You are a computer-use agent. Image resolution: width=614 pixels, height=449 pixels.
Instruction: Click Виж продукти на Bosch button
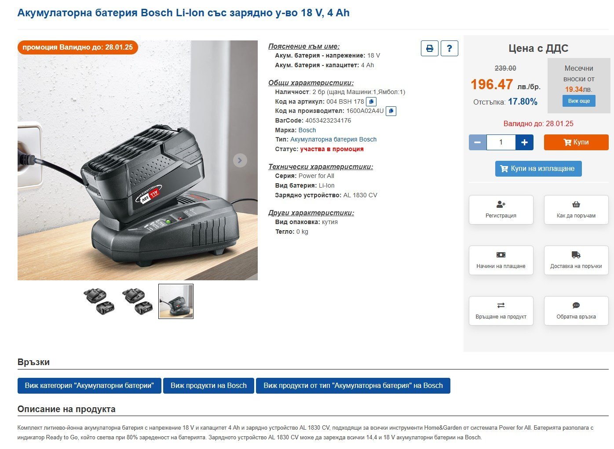[208, 386]
